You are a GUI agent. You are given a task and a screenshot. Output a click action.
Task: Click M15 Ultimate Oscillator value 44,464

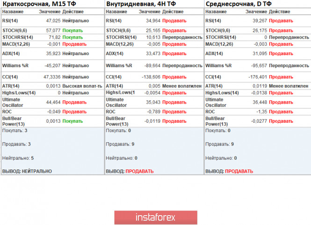click(53, 102)
